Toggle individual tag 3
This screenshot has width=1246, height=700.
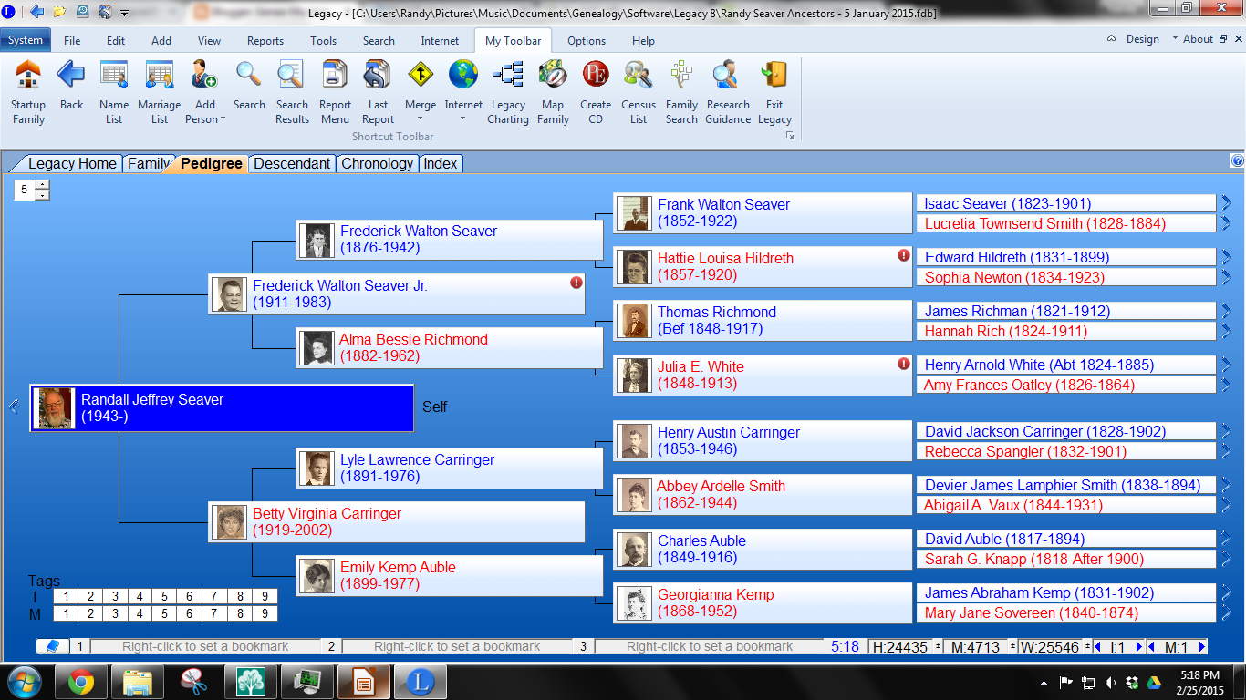pos(116,597)
